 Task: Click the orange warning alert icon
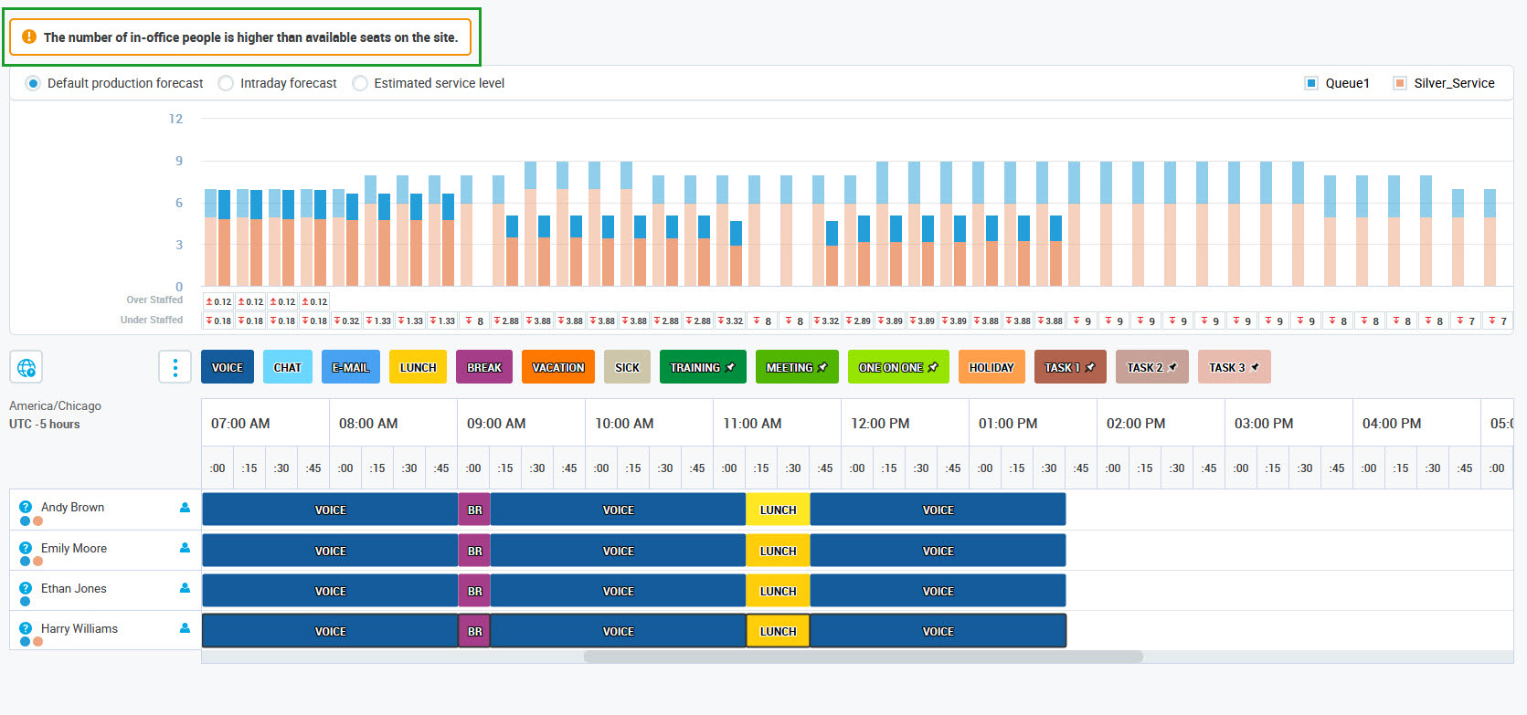29,37
